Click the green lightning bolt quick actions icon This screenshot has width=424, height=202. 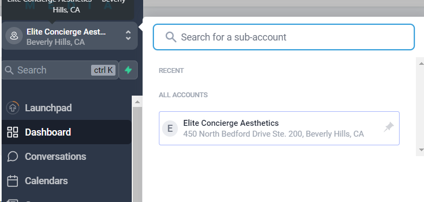point(128,70)
